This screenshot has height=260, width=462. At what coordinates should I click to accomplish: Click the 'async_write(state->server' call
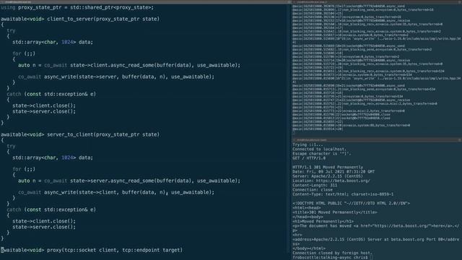pyautogui.click(x=82, y=77)
